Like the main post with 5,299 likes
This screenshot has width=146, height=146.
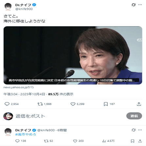tap(77, 104)
